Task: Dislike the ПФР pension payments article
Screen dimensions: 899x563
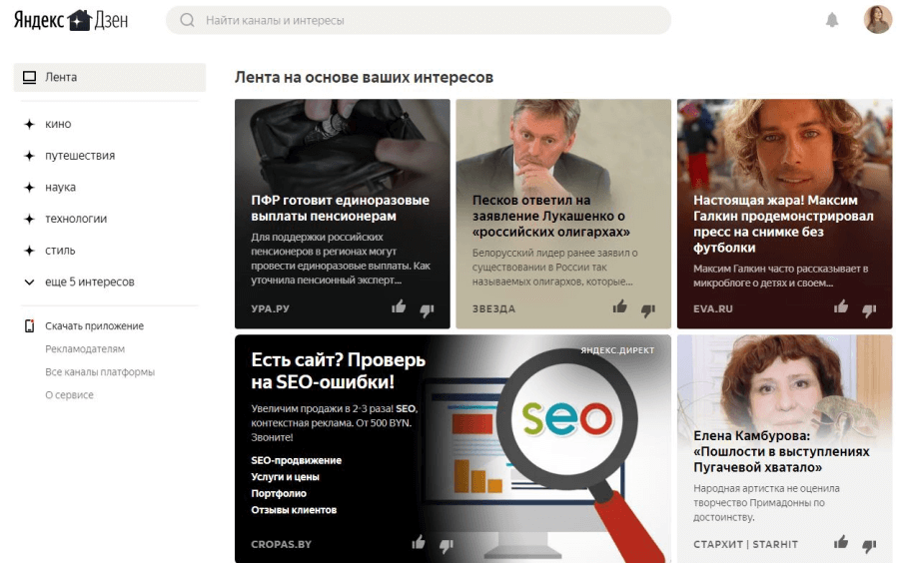Action: point(427,309)
